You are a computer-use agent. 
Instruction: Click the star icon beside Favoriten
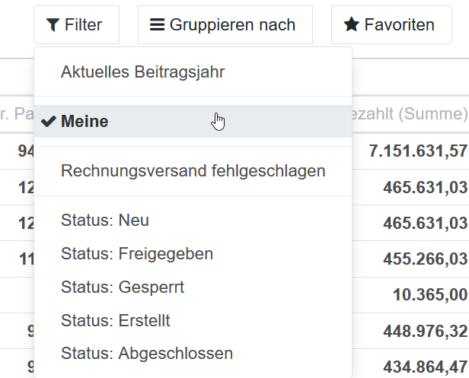[x=351, y=25]
